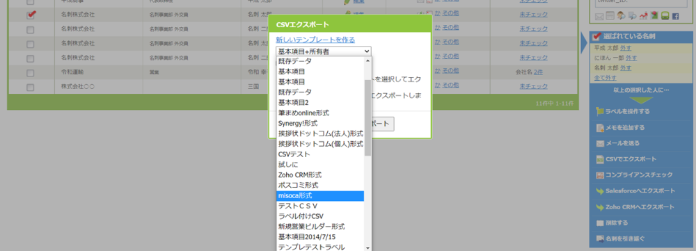The image size is (696, 251).
Task: Open the 2件 company-name link
Action: (539, 72)
